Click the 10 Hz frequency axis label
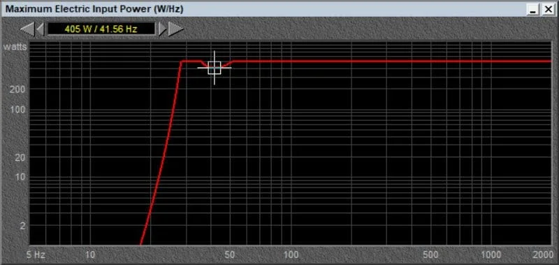This screenshot has width=559, height=265. coord(90,255)
